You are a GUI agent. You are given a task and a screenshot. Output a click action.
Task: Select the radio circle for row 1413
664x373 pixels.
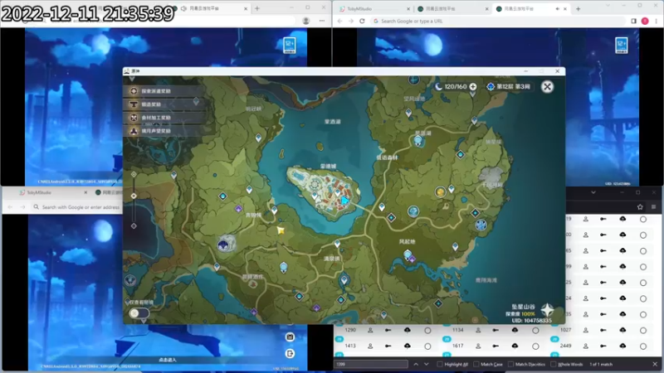427,346
